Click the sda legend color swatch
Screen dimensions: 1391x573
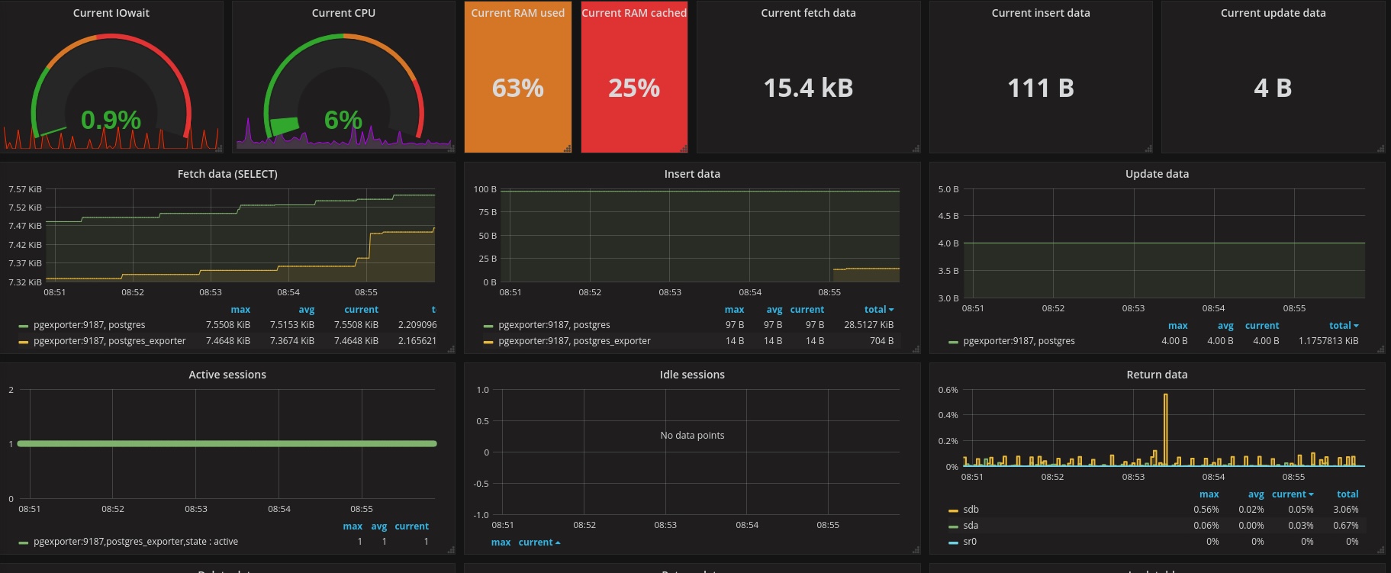click(953, 526)
